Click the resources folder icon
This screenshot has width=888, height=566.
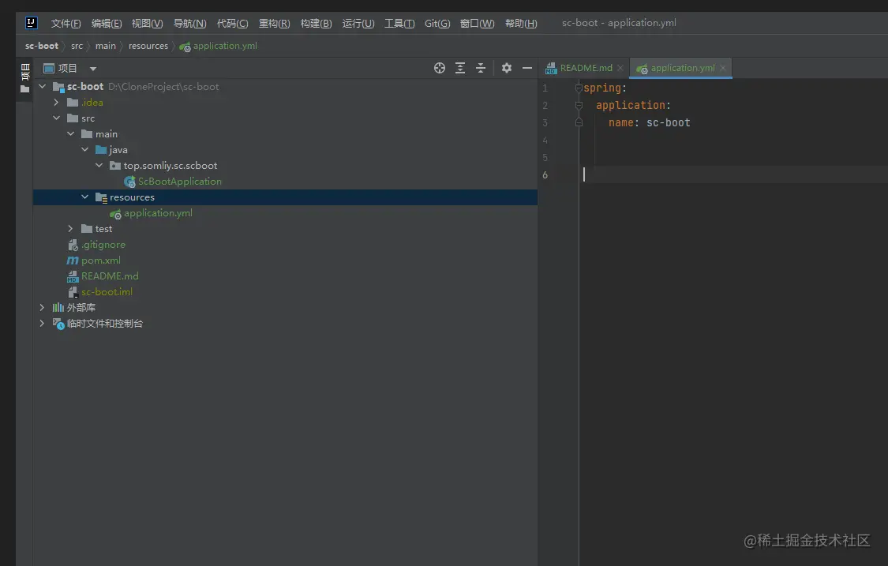click(101, 197)
